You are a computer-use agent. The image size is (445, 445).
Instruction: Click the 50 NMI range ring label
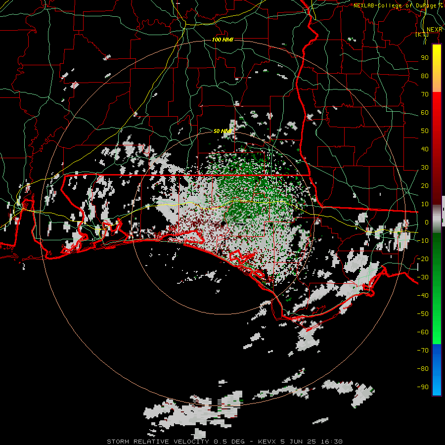click(x=222, y=131)
